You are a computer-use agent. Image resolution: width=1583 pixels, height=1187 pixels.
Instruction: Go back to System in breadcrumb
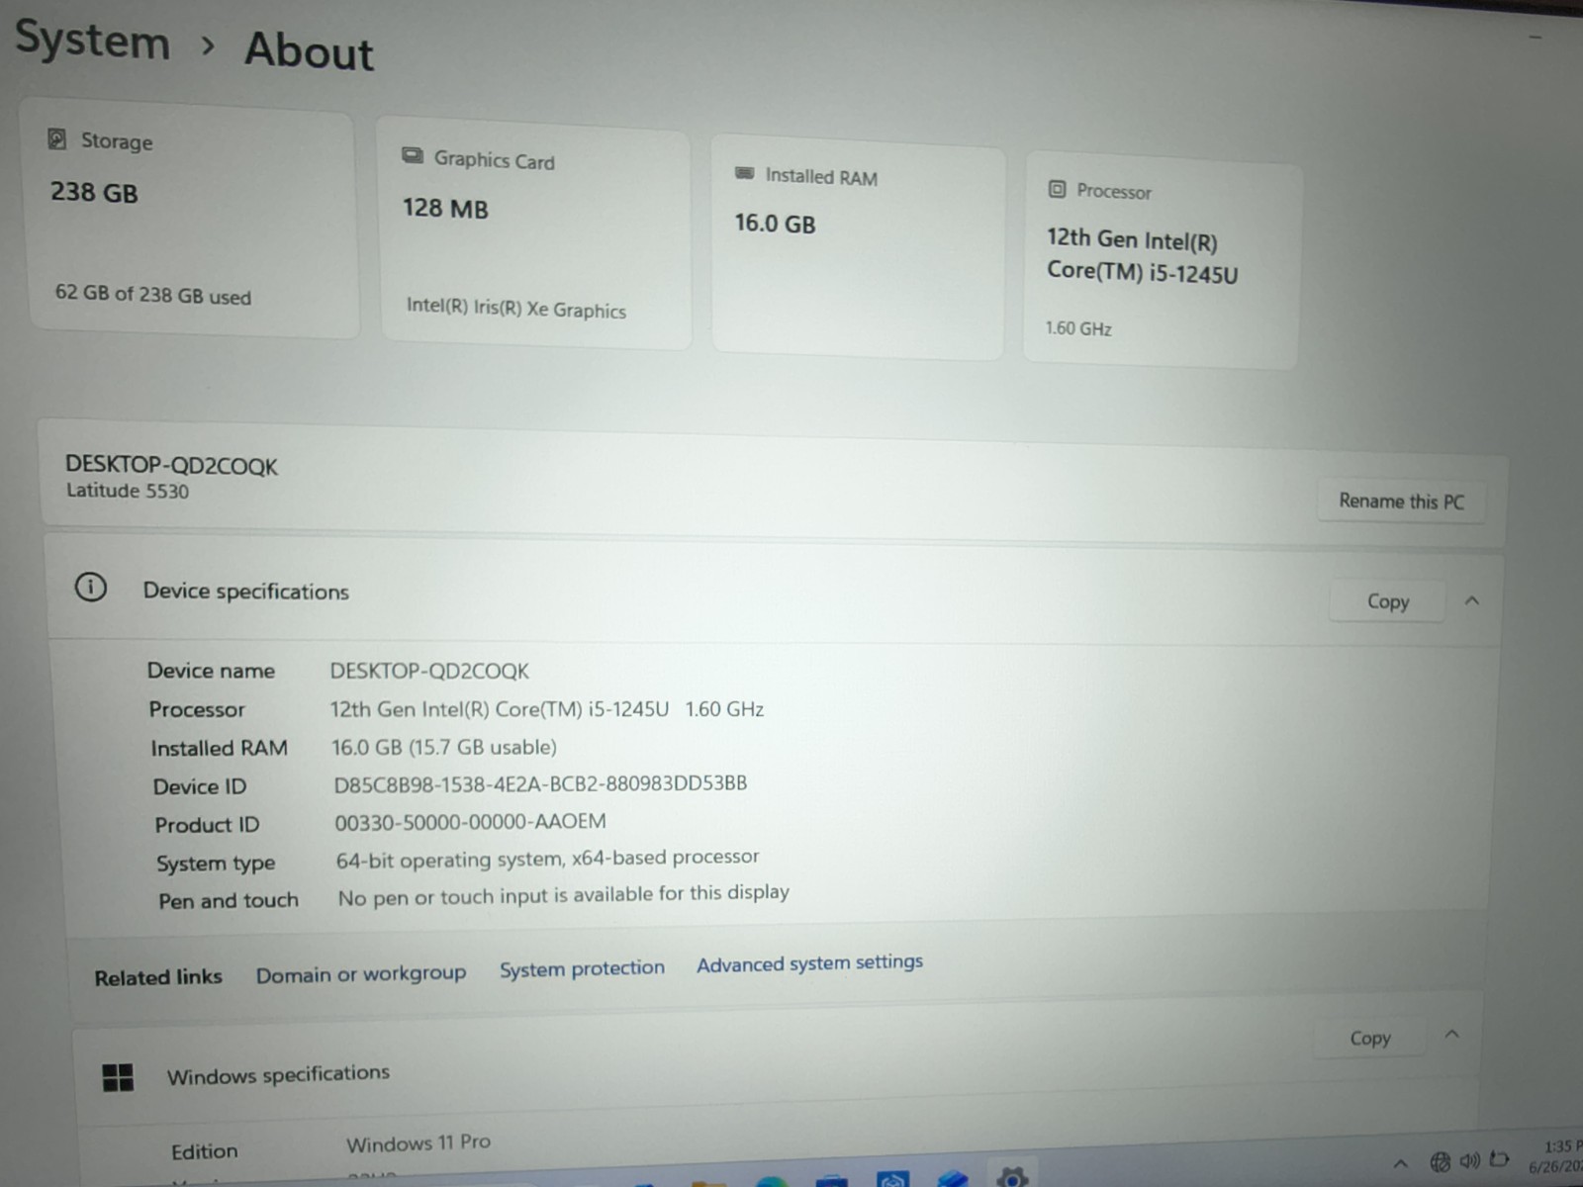tap(93, 42)
